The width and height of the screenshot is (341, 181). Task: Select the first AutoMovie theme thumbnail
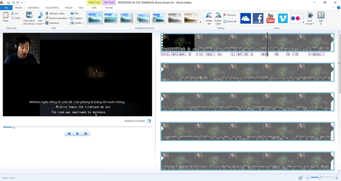tap(95, 18)
